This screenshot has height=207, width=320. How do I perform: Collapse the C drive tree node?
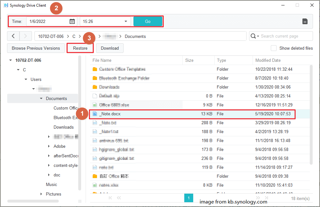click(18, 70)
